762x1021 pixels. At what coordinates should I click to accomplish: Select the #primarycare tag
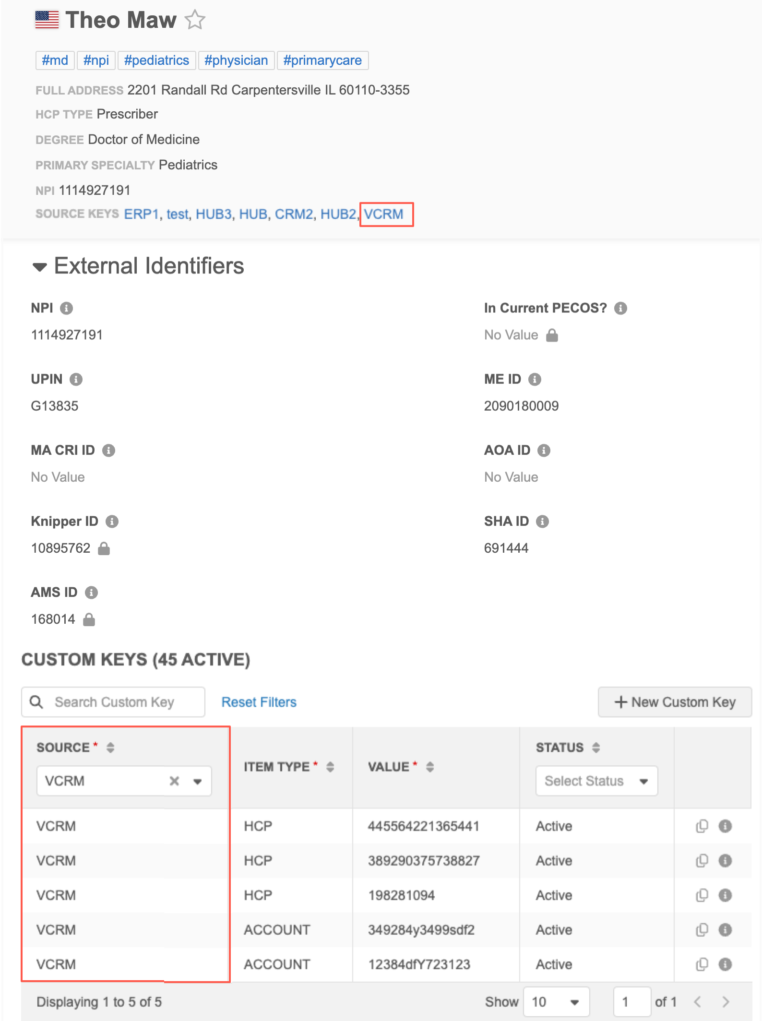pyautogui.click(x=322, y=60)
